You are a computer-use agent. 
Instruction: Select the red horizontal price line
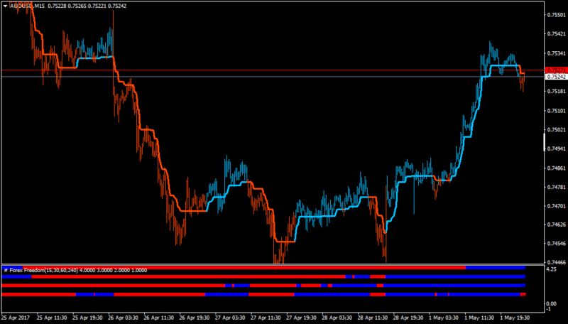pos(272,70)
